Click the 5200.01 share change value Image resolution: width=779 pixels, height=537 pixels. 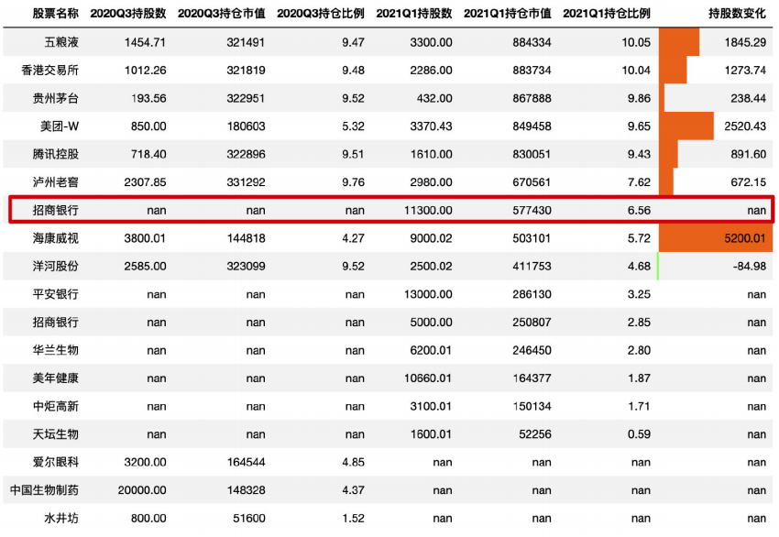point(745,238)
